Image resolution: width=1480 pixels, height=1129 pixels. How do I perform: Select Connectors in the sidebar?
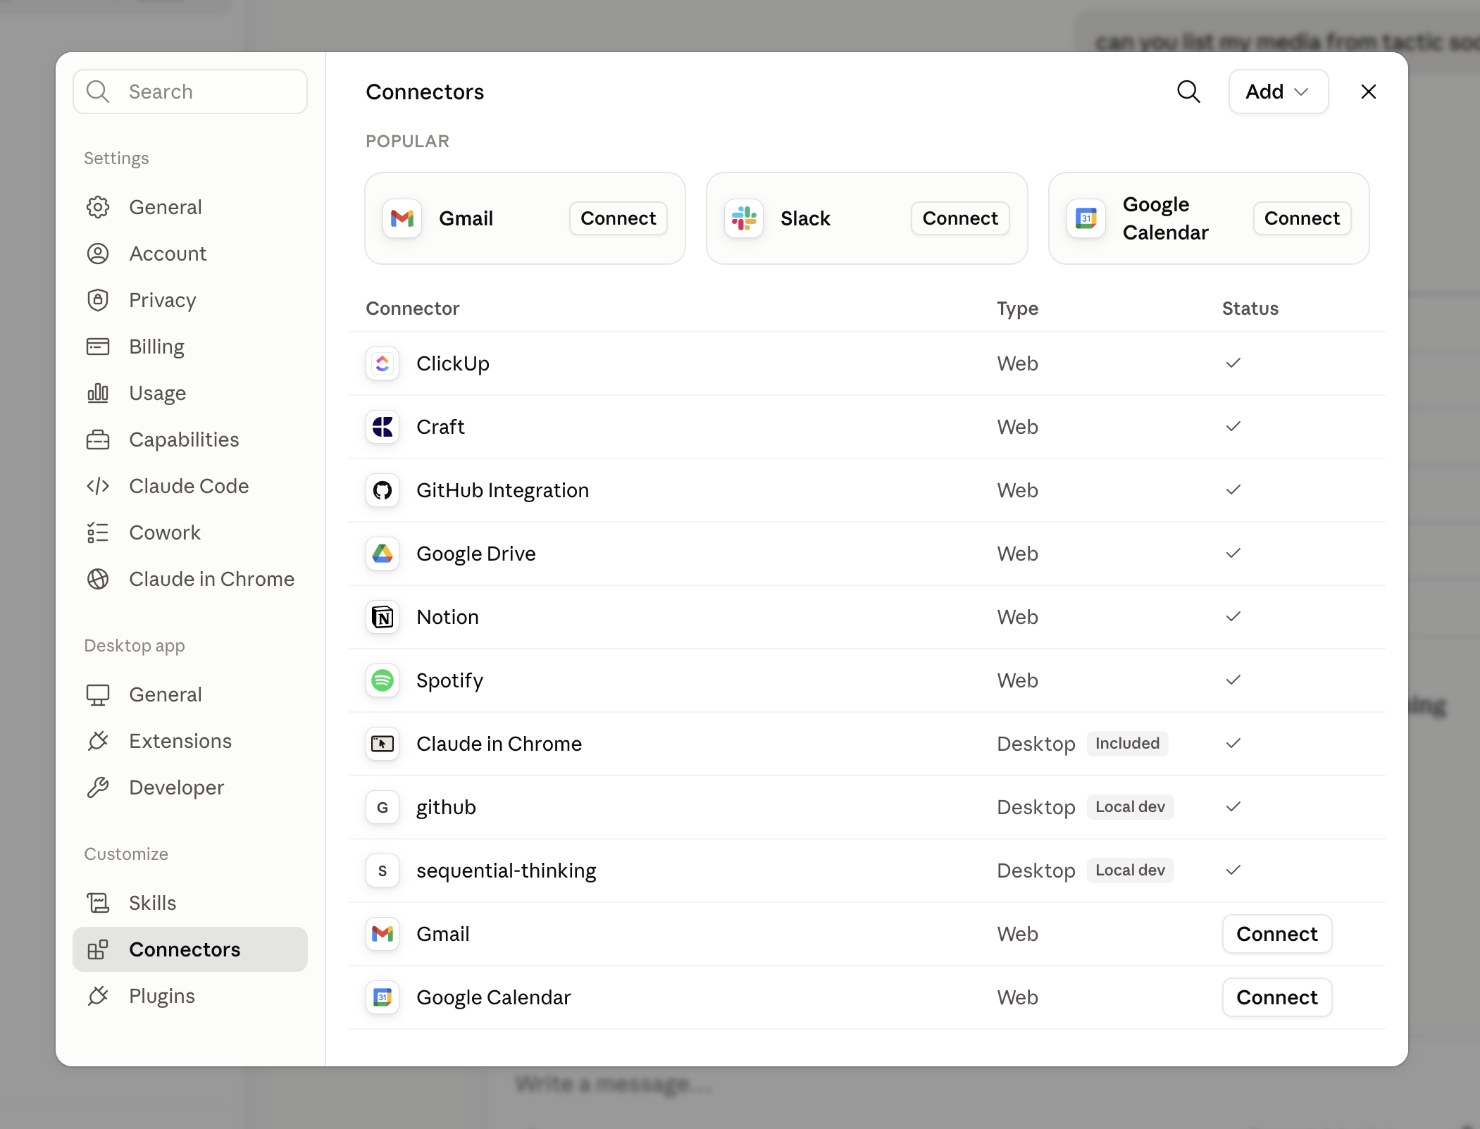tap(190, 949)
